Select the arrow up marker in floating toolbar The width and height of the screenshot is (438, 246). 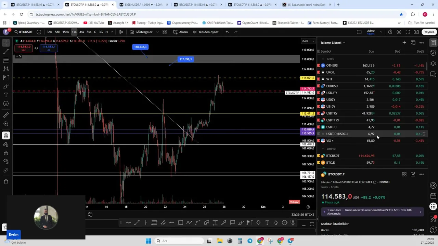point(276,223)
